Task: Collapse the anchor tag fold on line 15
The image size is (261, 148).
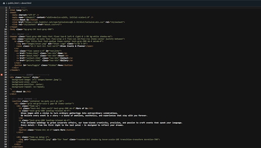Action: coord(8,41)
